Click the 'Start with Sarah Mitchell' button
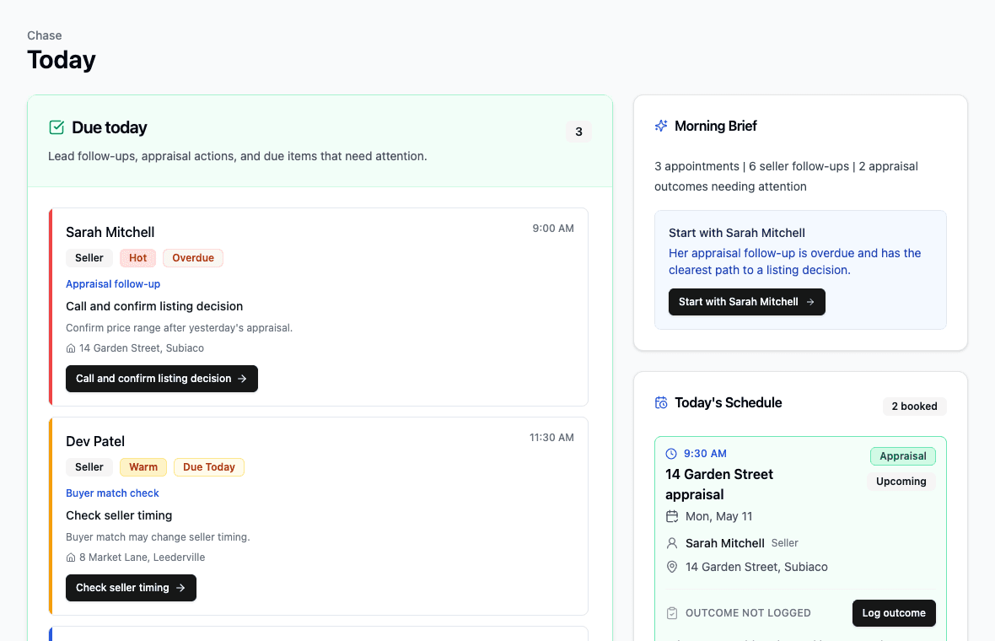This screenshot has height=641, width=995. coord(747,302)
